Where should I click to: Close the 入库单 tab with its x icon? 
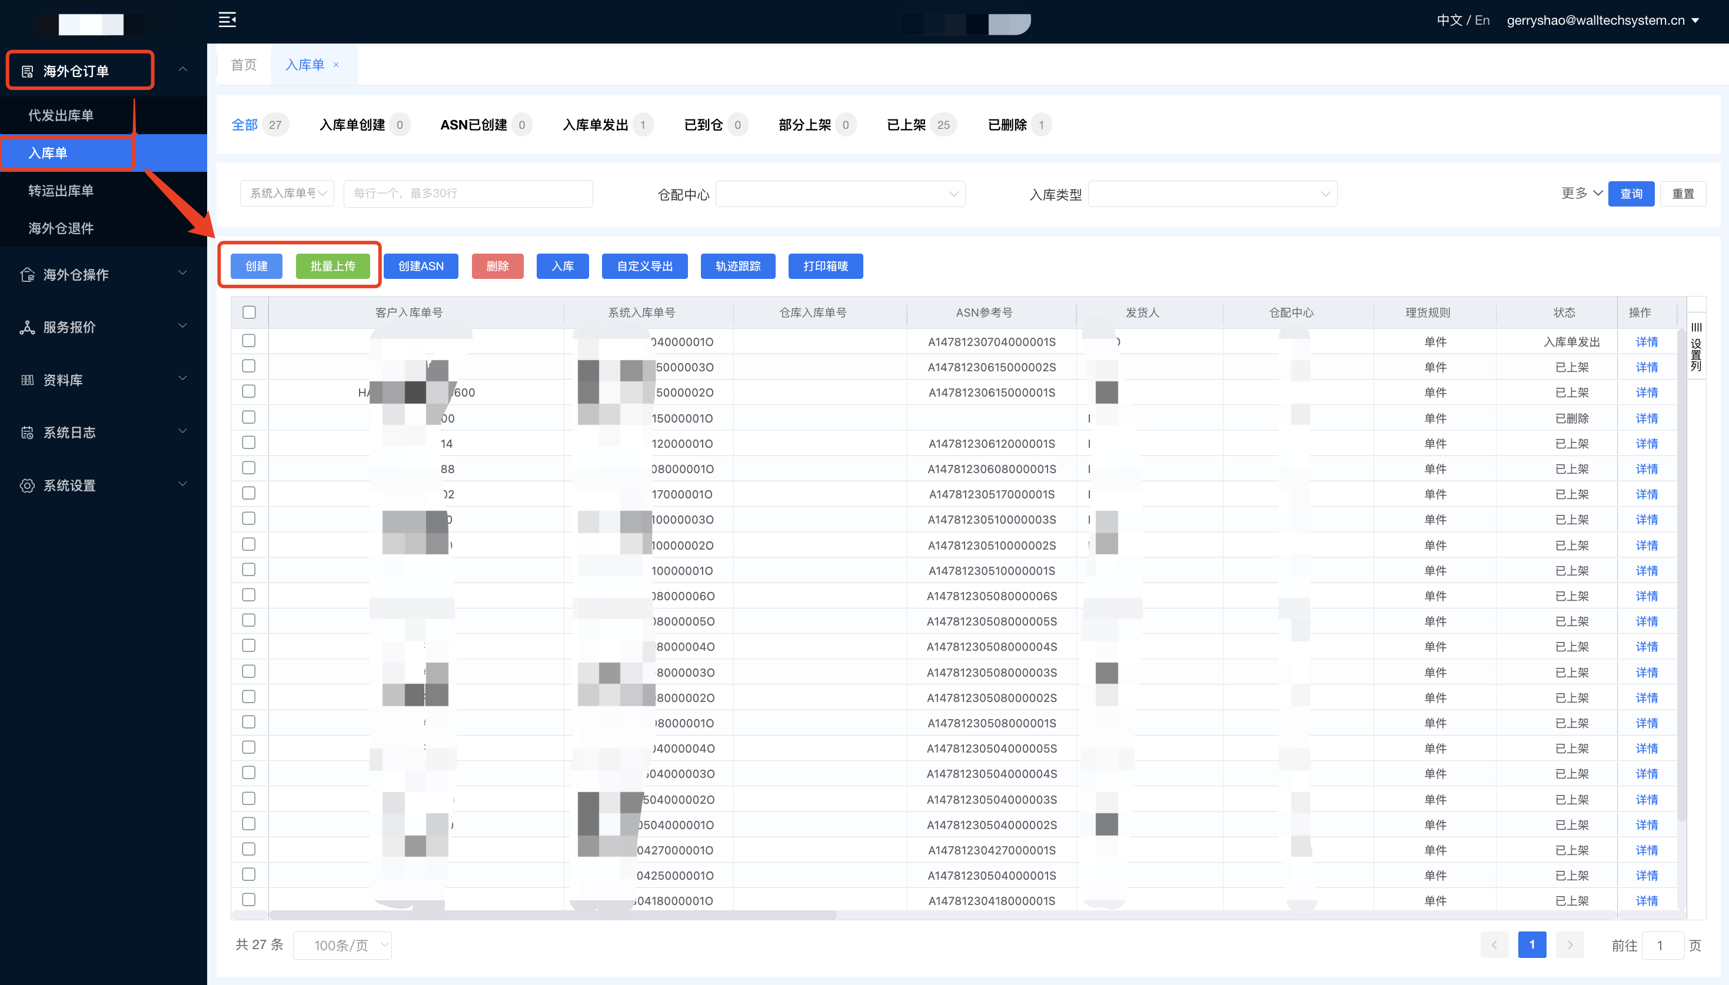[x=336, y=65]
